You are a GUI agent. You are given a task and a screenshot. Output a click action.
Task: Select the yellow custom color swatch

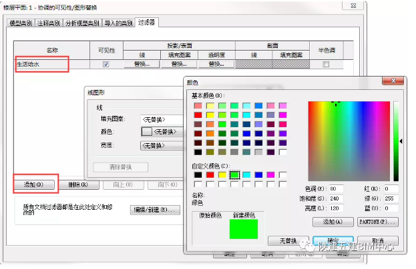(x=222, y=175)
